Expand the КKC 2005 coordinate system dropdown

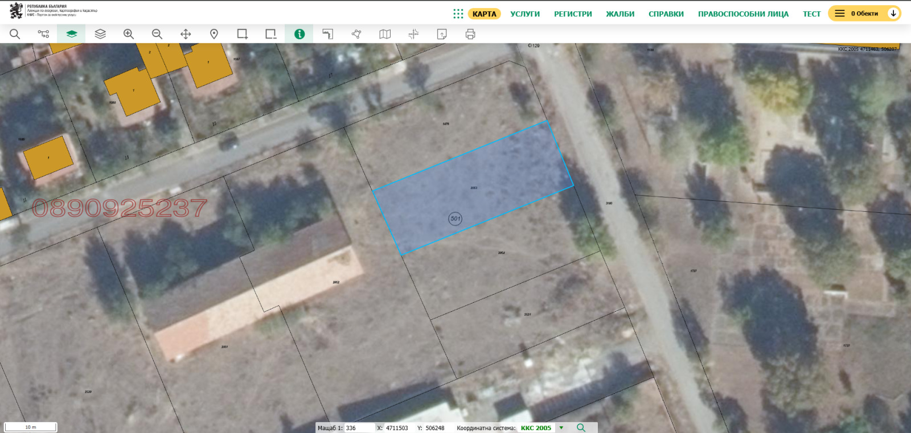click(x=561, y=428)
